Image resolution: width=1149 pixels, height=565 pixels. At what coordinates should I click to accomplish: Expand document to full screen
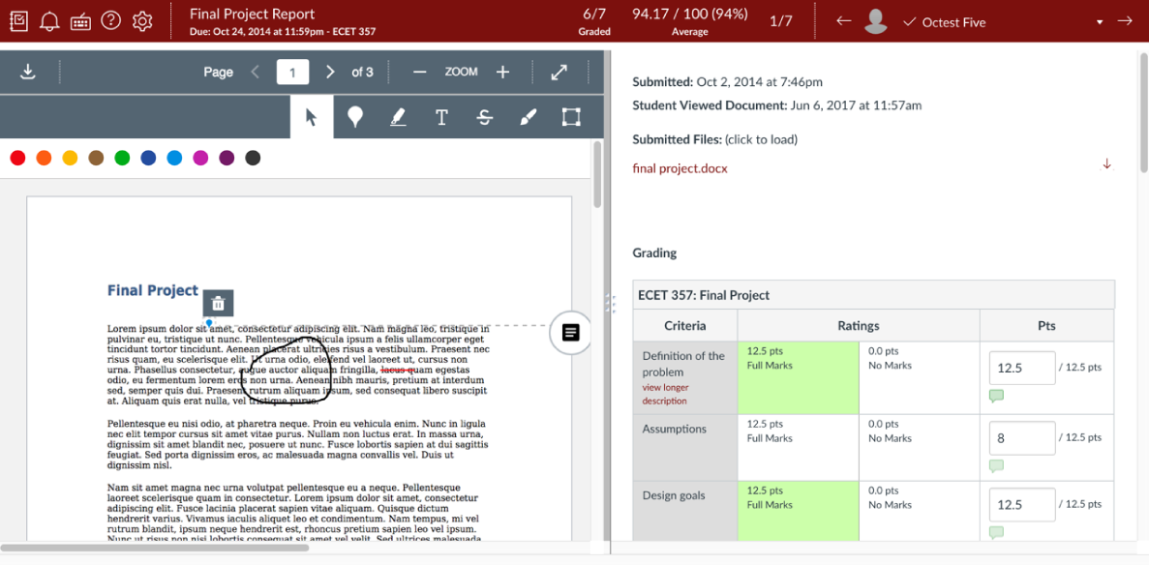pyautogui.click(x=559, y=72)
